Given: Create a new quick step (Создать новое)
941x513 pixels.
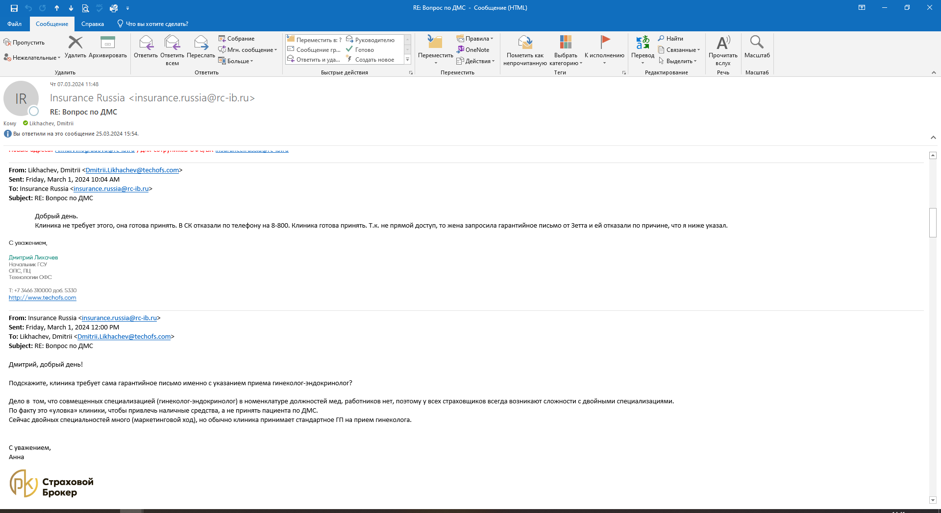Looking at the screenshot, I should click(x=370, y=59).
